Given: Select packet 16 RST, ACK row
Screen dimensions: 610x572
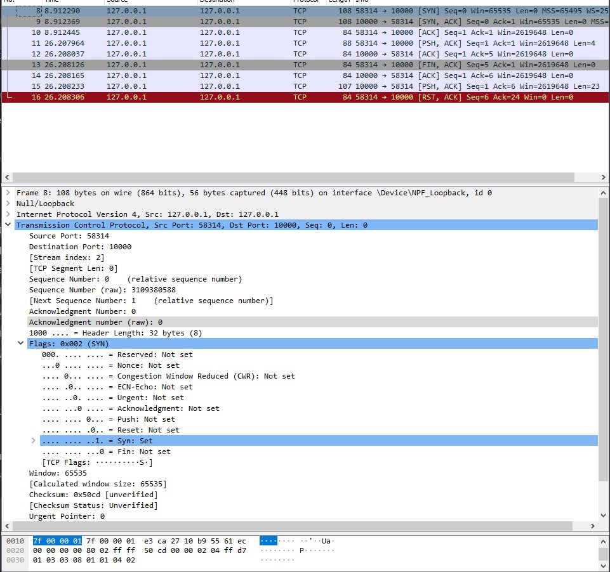Looking at the screenshot, I should 305,97.
